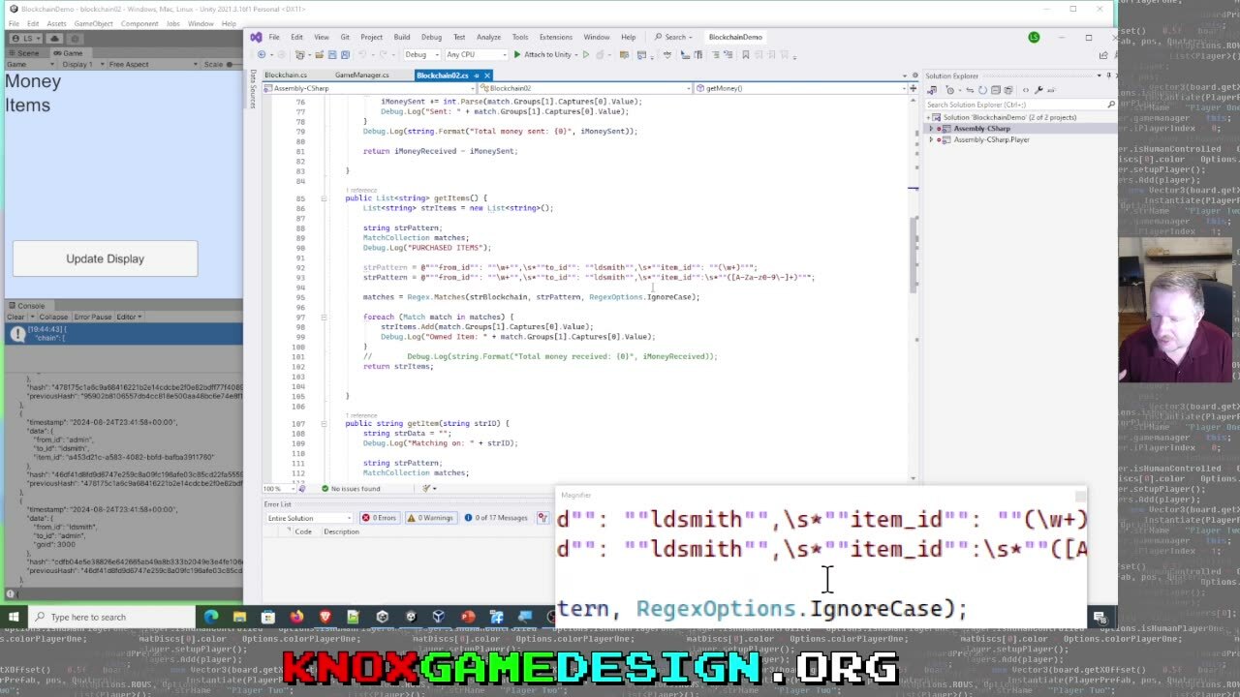Open Brave browser from taskbar
This screenshot has height=697, width=1240.
(325, 617)
